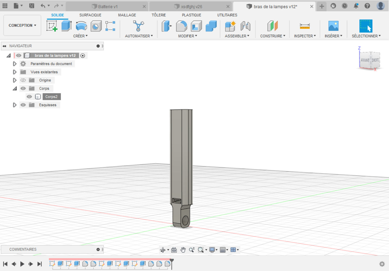Image resolution: width=389 pixels, height=271 pixels.
Task: Open the extensions update icon
Action: point(333,6)
